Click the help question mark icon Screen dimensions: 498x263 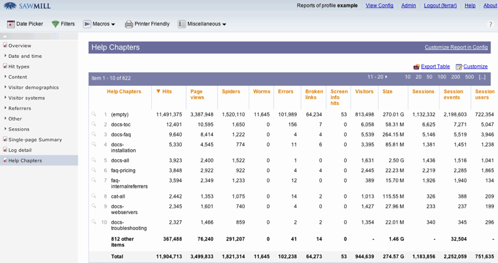click(x=490, y=24)
